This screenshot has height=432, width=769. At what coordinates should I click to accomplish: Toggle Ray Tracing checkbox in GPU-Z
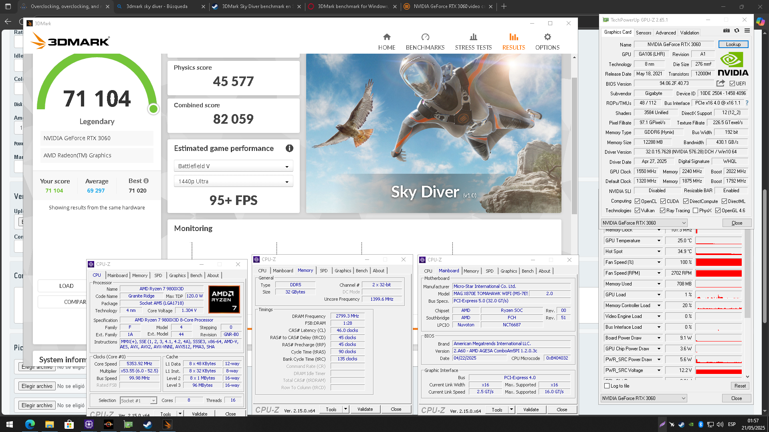(662, 211)
